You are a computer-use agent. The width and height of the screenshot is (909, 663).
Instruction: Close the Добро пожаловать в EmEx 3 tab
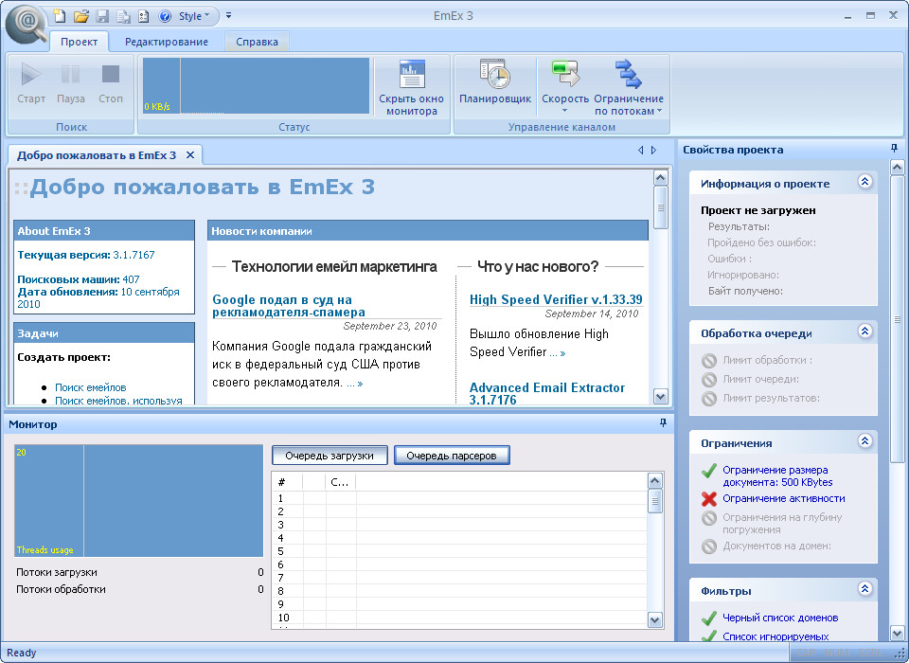190,155
